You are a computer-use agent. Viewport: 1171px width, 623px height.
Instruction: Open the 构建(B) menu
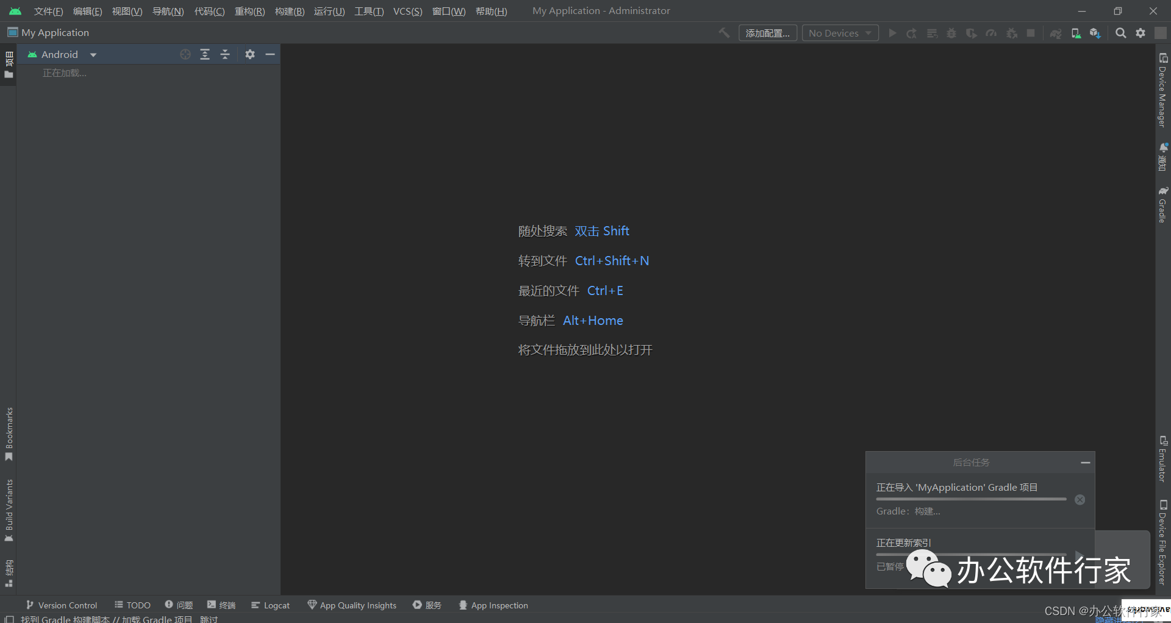(290, 11)
